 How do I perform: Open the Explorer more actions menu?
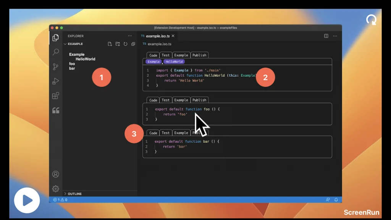(x=130, y=36)
